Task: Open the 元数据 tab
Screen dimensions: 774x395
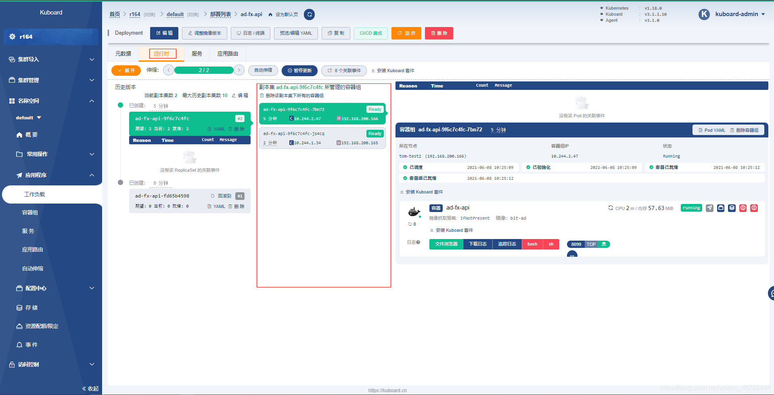Action: tap(123, 54)
